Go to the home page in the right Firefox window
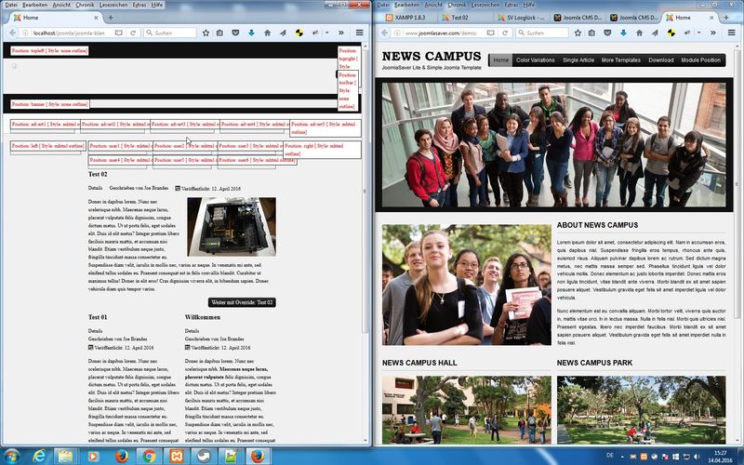The height and width of the screenshot is (465, 744). pos(638,33)
